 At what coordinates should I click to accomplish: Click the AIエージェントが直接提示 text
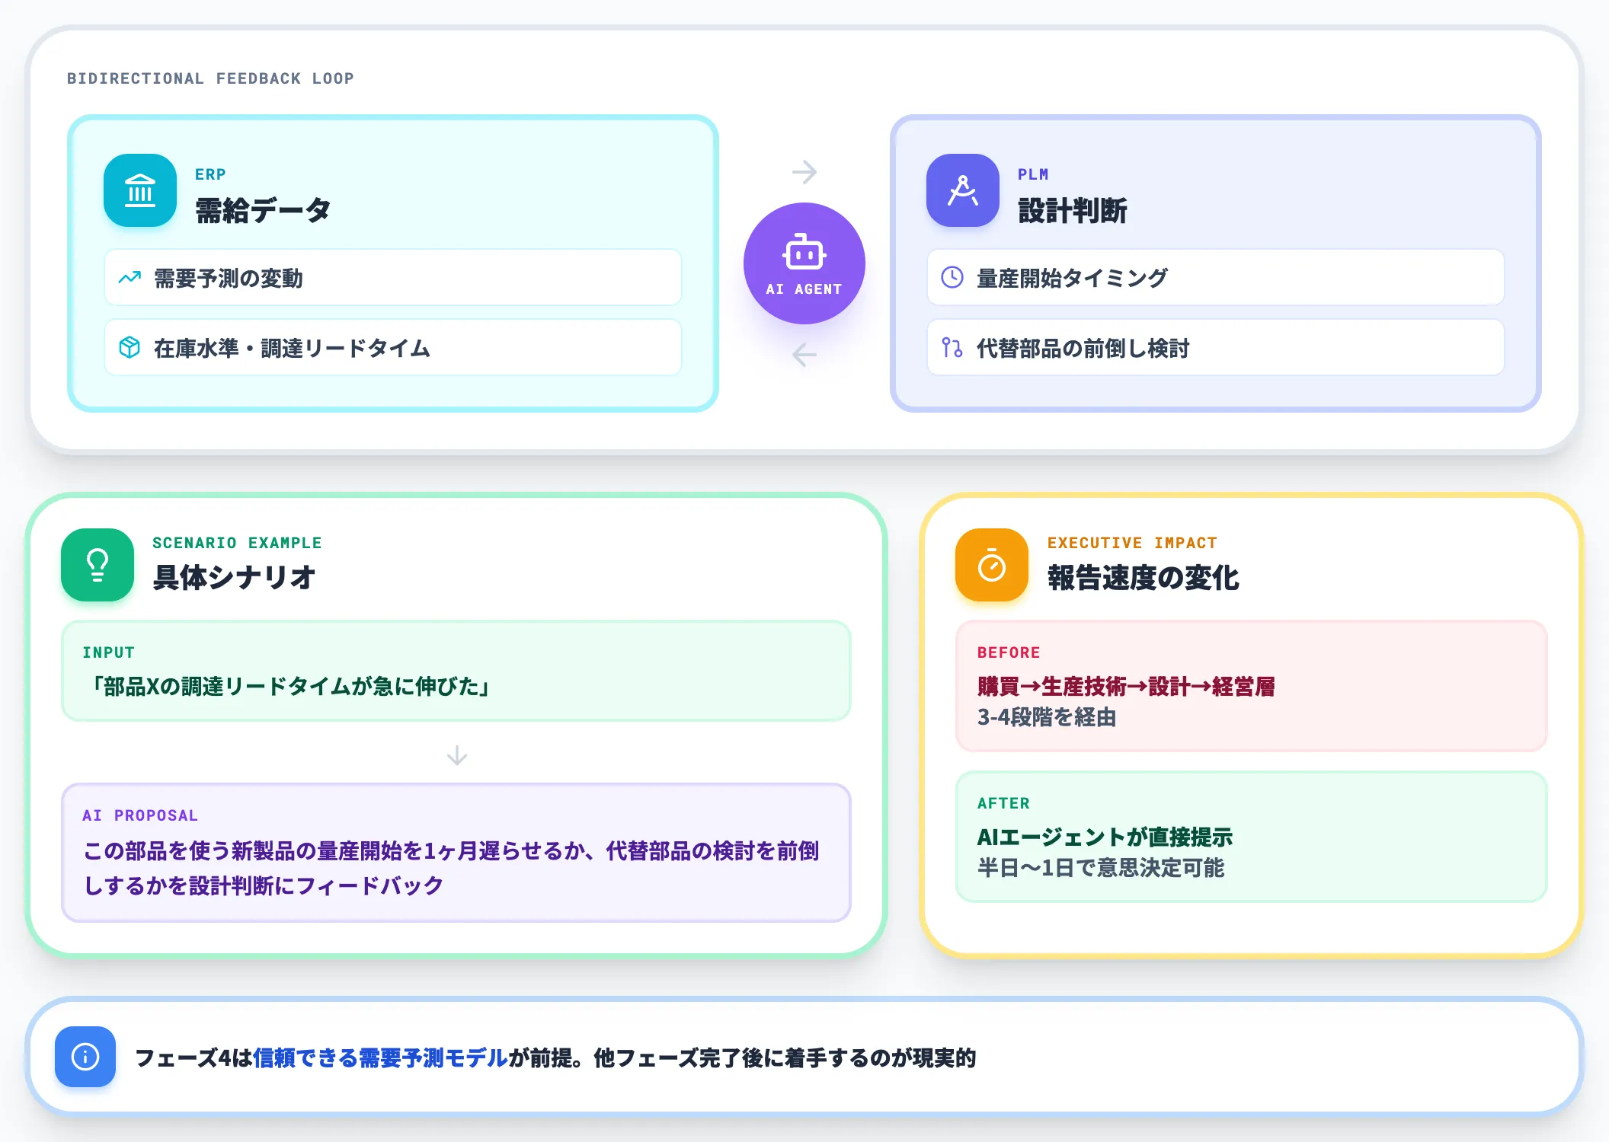pyautogui.click(x=1105, y=837)
